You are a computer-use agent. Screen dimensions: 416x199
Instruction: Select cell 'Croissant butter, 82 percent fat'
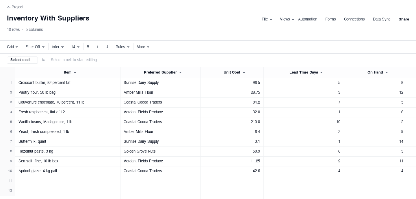tap(68, 83)
